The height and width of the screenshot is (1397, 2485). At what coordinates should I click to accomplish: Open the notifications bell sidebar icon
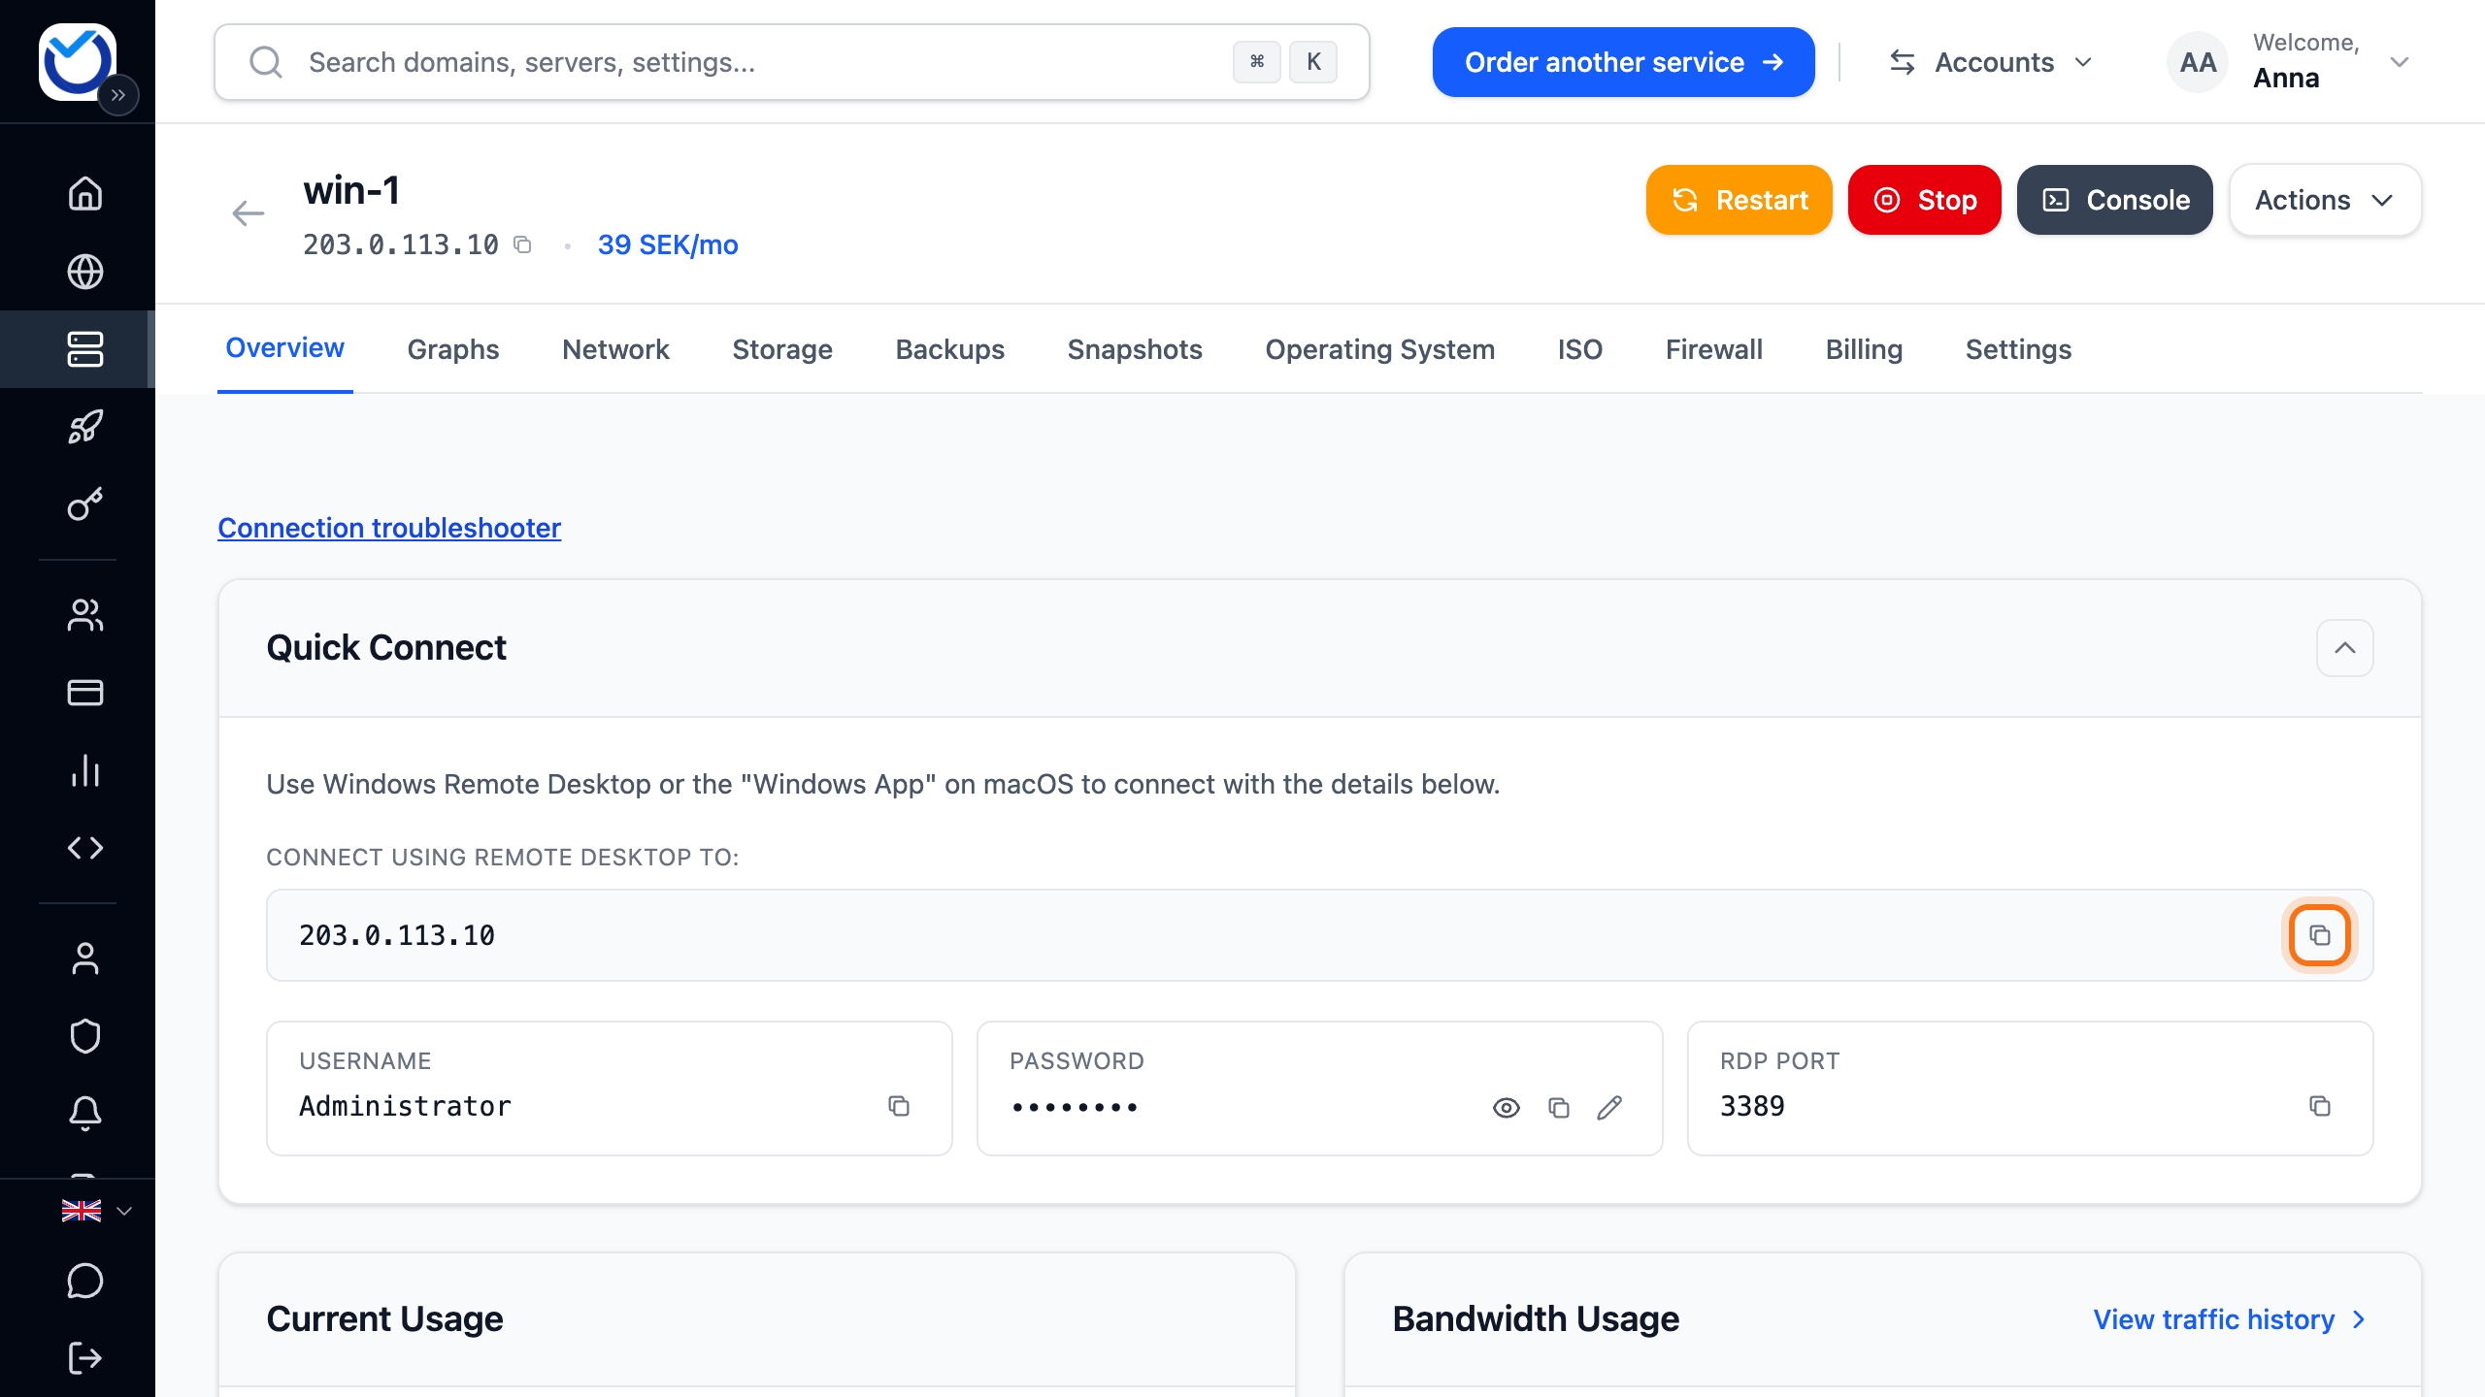(85, 1114)
